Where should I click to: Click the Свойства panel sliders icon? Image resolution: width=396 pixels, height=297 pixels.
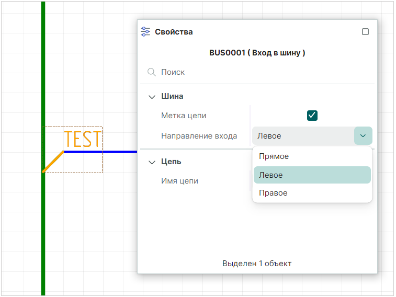point(145,32)
